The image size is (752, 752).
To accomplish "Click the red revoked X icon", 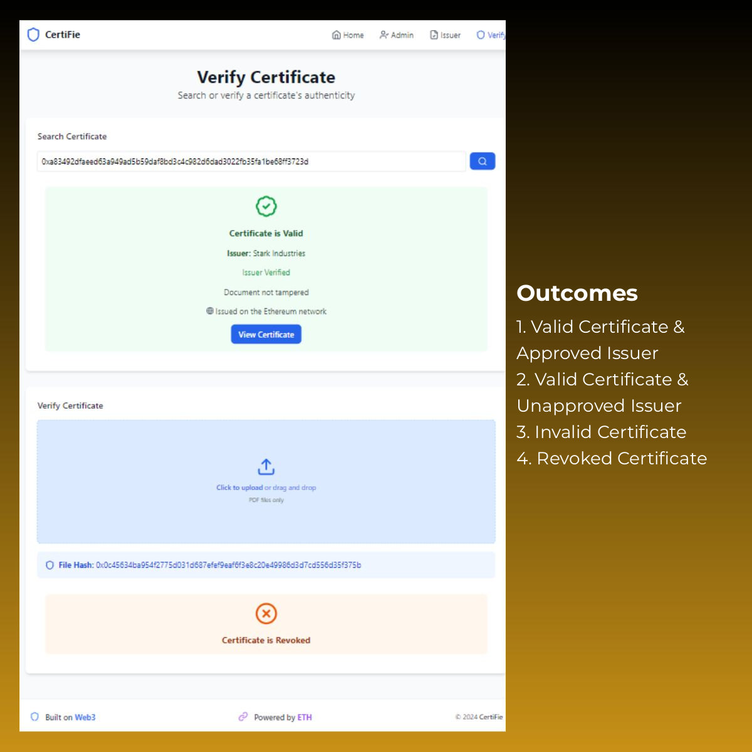I will [266, 614].
